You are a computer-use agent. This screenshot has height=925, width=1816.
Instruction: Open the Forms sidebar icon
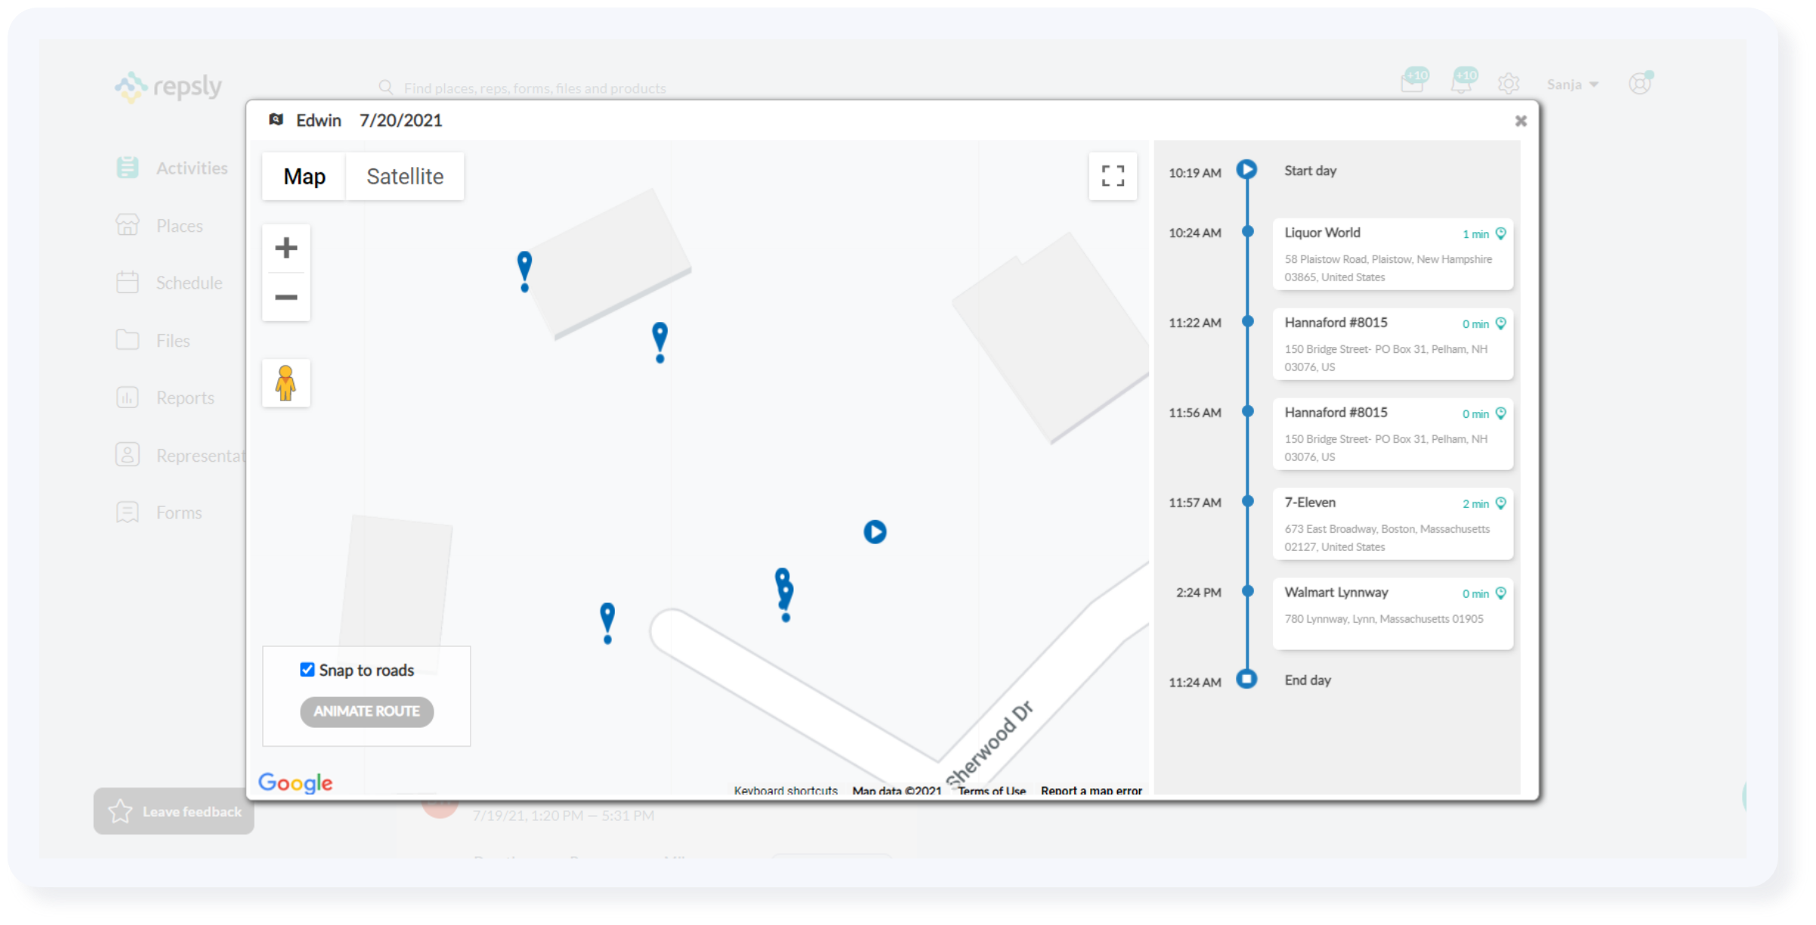pyautogui.click(x=128, y=512)
